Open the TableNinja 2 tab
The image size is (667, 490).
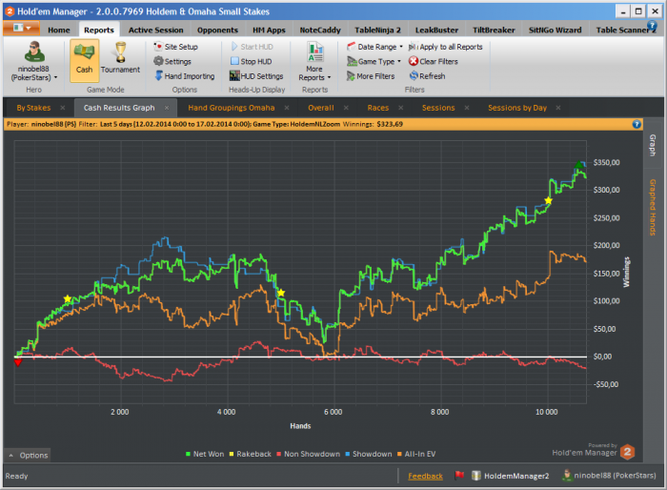pyautogui.click(x=377, y=30)
